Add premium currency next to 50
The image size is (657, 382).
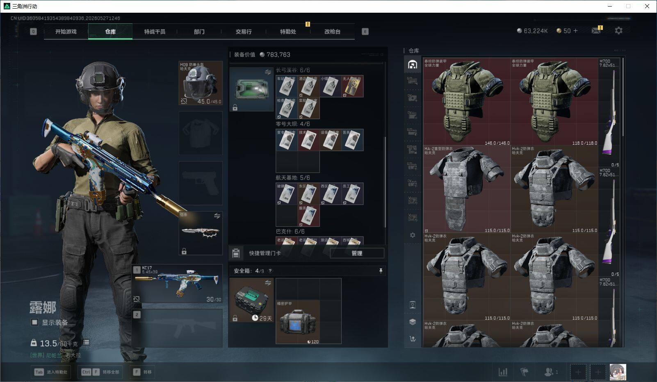pyautogui.click(x=575, y=31)
